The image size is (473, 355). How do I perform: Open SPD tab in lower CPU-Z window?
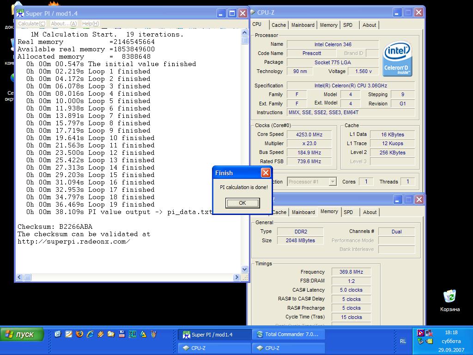(x=348, y=212)
